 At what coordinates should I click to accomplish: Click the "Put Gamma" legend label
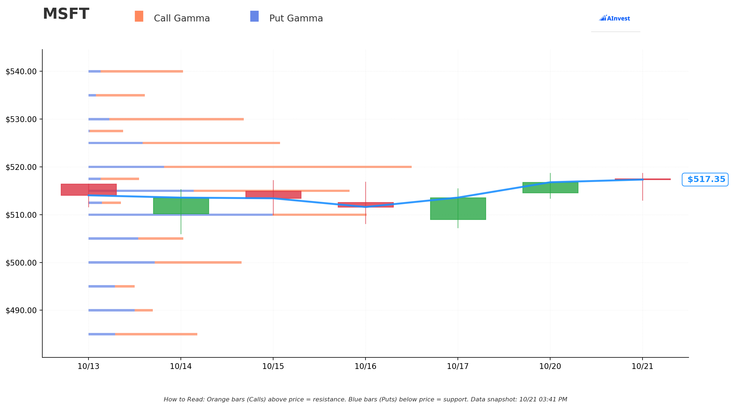tap(296, 18)
